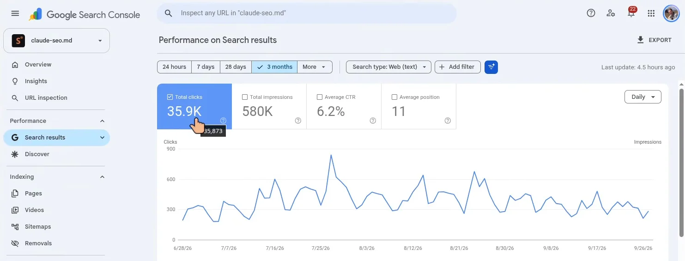Viewport: 685px width, 261px height.
Task: Open the More date range dropdown
Action: click(x=315, y=67)
